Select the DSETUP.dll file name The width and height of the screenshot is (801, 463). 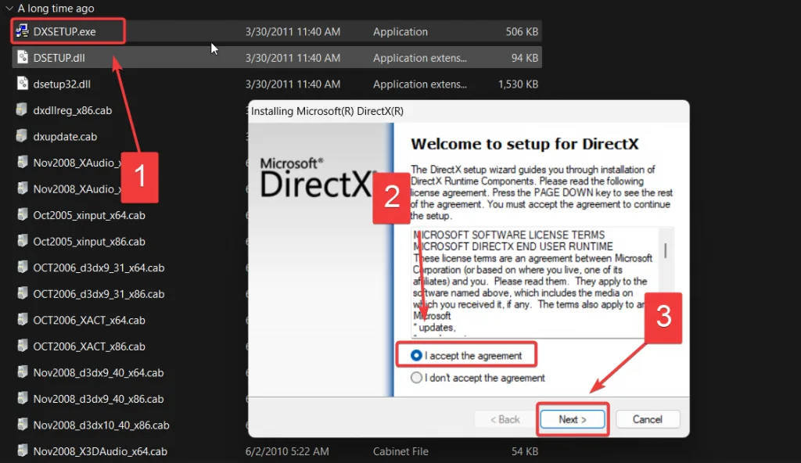pos(59,58)
